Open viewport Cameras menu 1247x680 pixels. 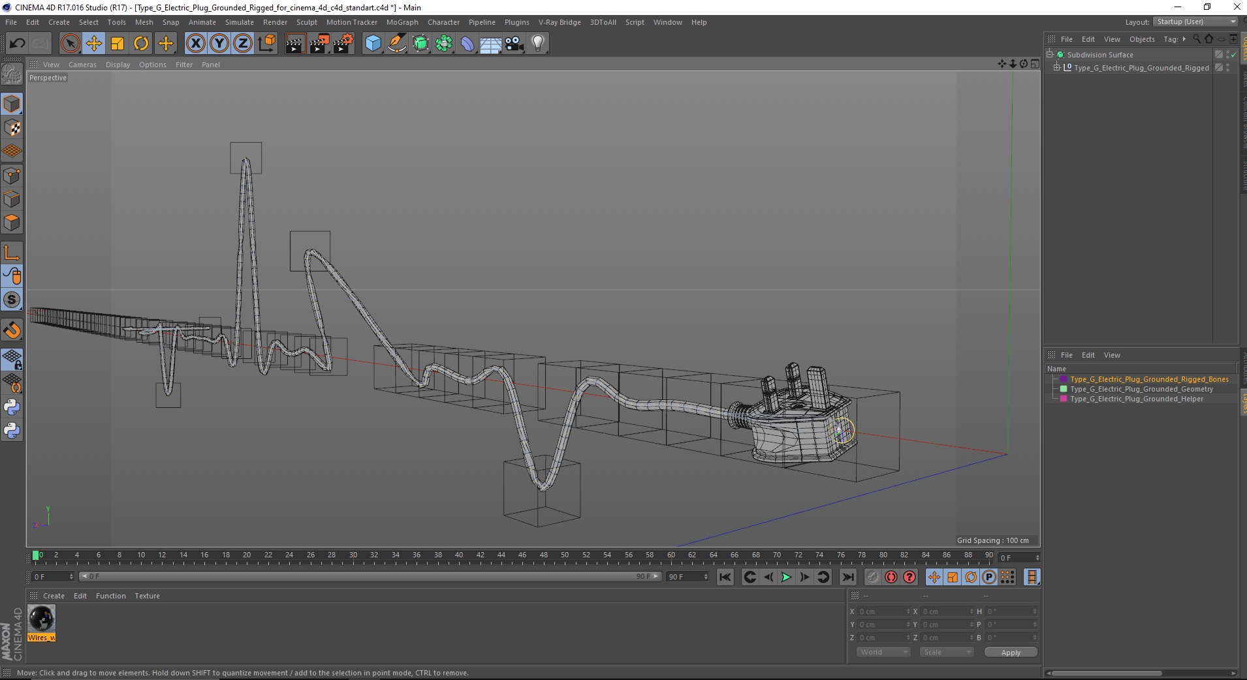point(82,65)
